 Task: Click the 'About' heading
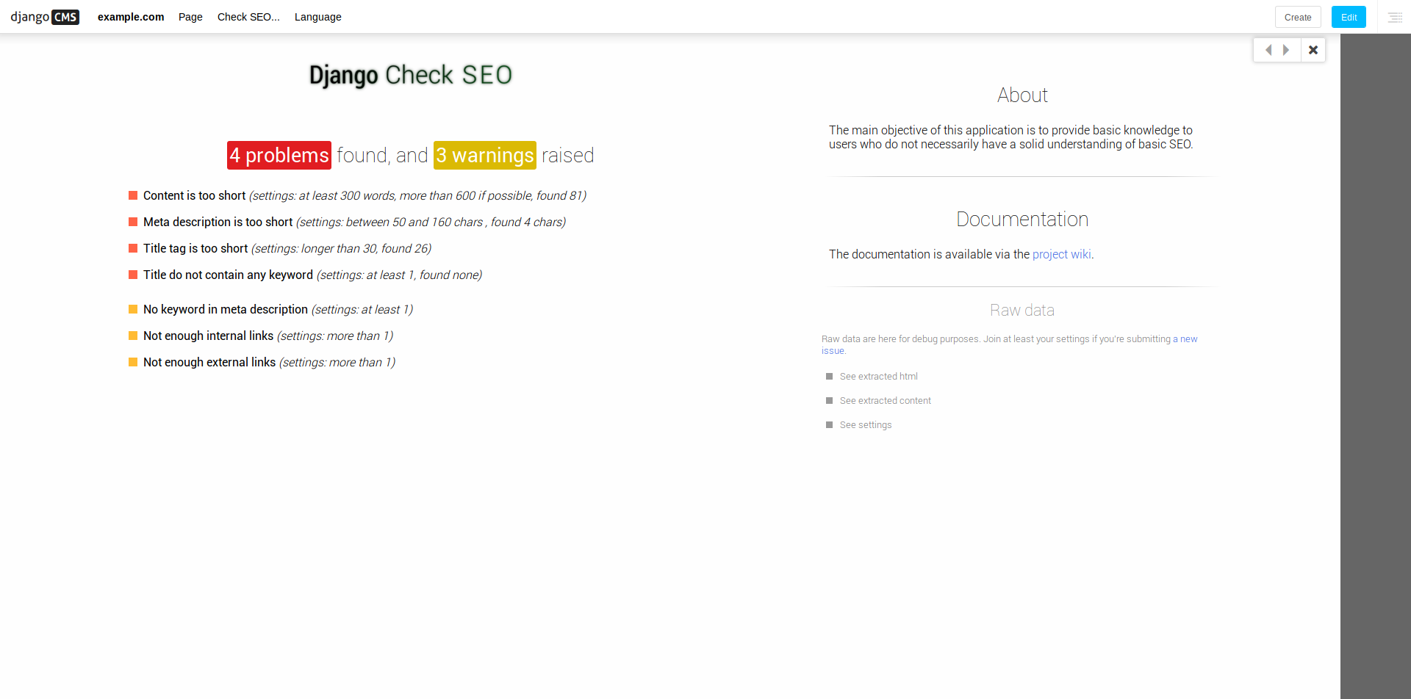pos(1022,95)
